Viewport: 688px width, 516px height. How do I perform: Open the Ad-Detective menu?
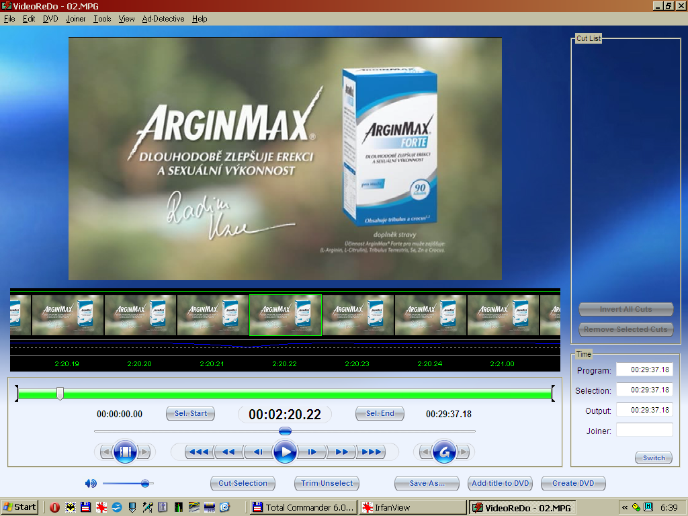[163, 19]
